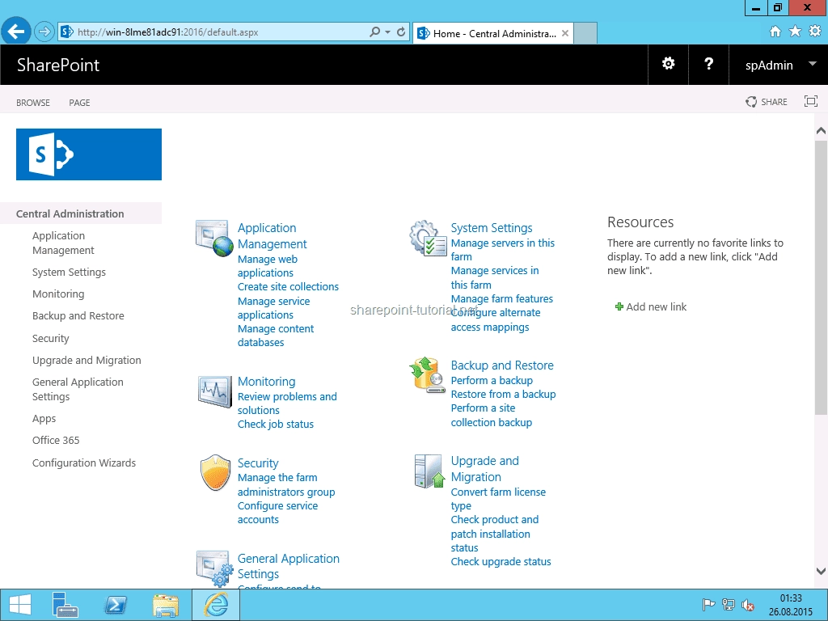Open the browser tools gear icon
The height and width of the screenshot is (621, 828).
tap(815, 32)
